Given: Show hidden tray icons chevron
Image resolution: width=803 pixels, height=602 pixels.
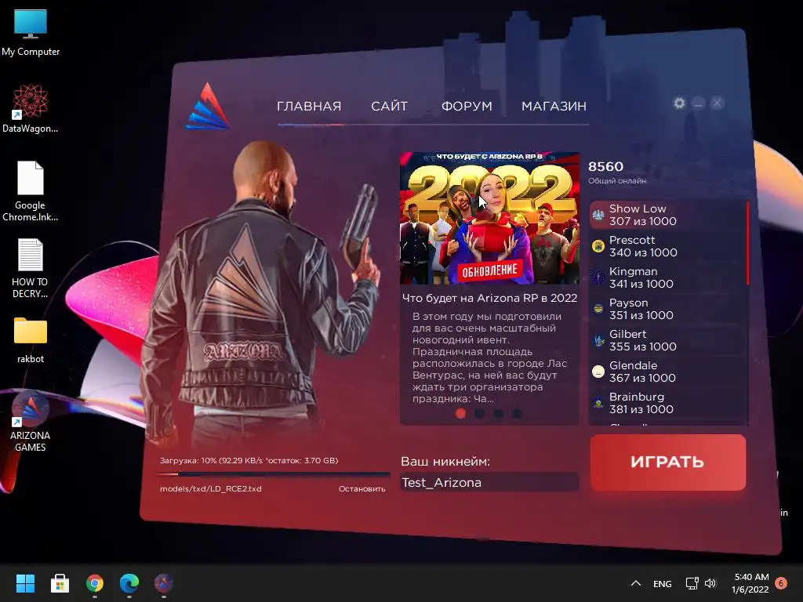Looking at the screenshot, I should pos(635,583).
